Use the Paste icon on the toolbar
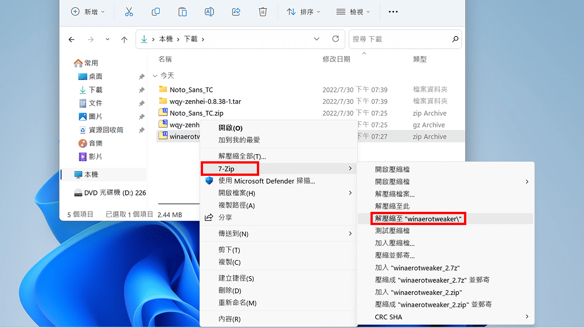Screen dimensions: 584x328 182,12
